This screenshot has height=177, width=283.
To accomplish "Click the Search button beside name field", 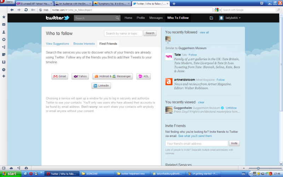I will [150, 33].
